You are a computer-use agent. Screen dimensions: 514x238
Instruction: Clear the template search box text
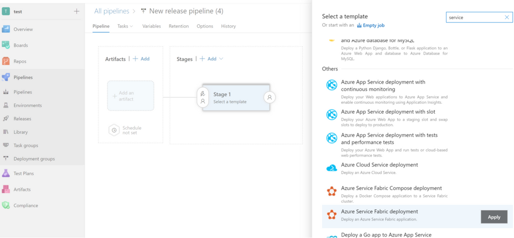click(507, 17)
